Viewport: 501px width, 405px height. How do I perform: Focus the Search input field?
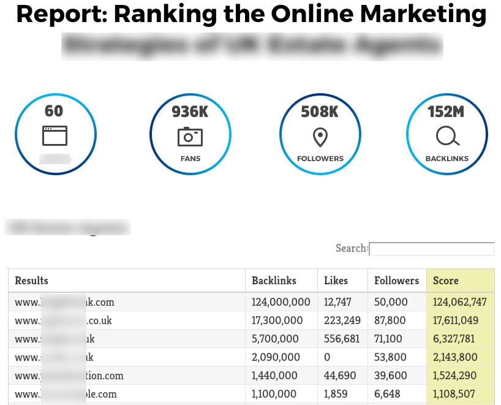click(432, 249)
